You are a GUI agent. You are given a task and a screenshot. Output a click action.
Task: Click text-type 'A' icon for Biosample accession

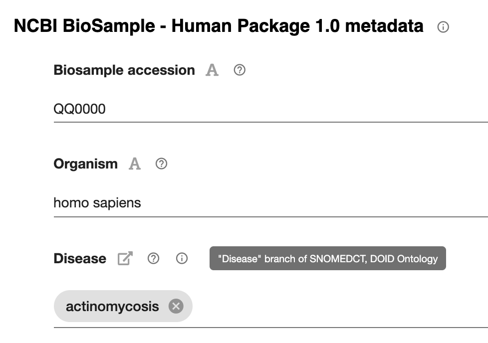pyautogui.click(x=212, y=70)
